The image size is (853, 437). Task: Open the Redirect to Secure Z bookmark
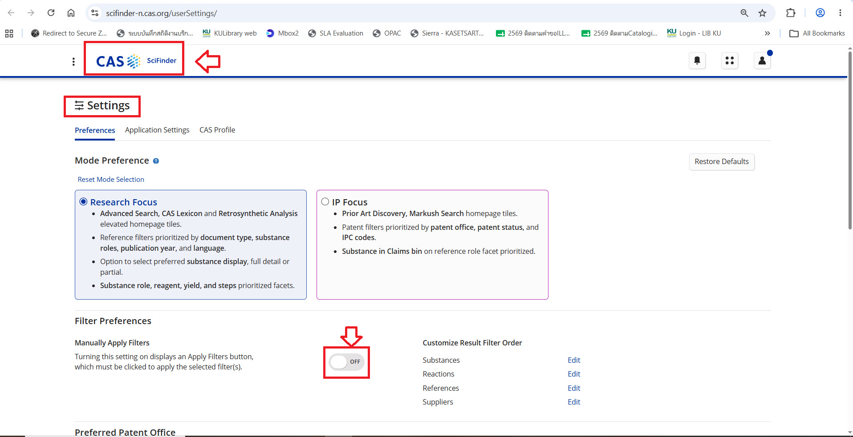click(x=69, y=33)
